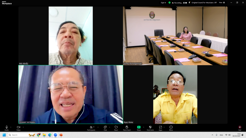The height and width of the screenshot is (138, 246).
Task: Click the green Share screen button
Action: click(139, 127)
